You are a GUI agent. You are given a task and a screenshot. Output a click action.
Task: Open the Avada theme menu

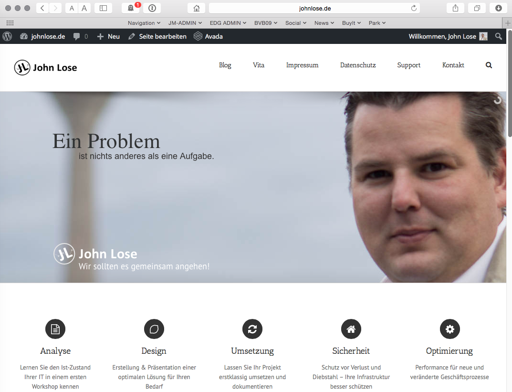209,36
